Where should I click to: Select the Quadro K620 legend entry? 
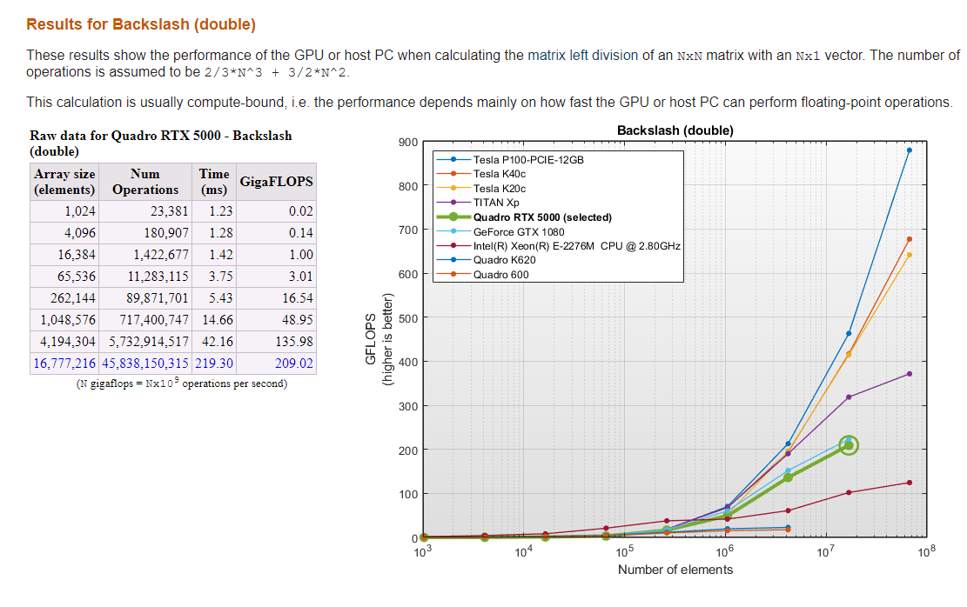[x=504, y=260]
